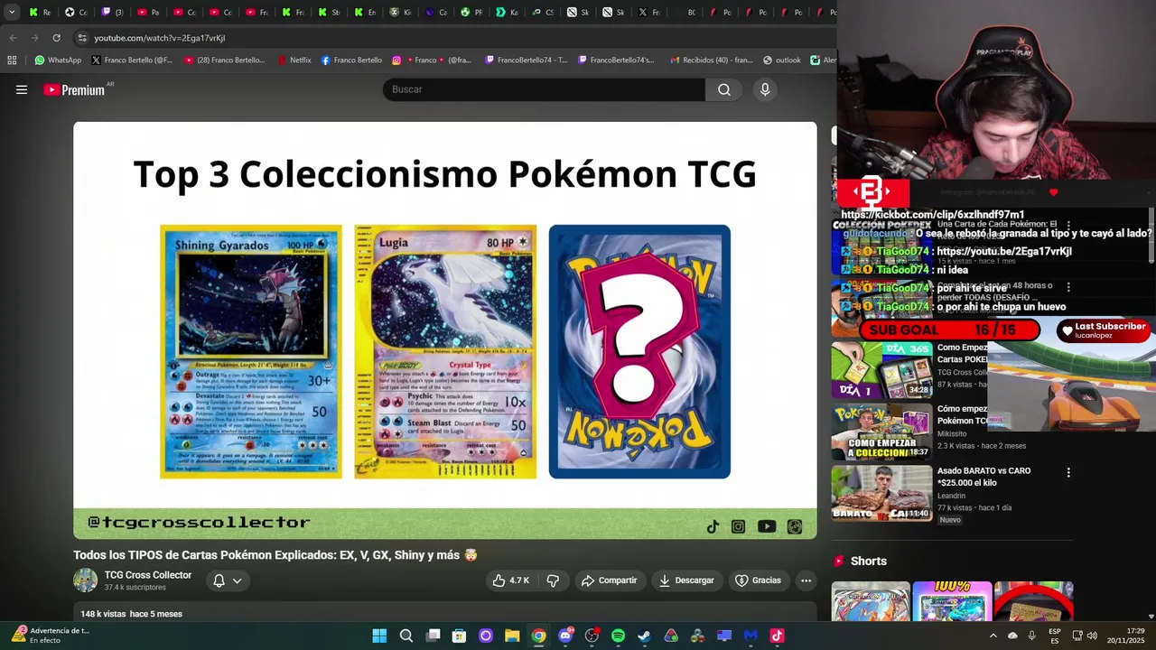Screen dimensions: 1156x650
Task: Open the Recibidos (40) Gmail bookmark
Action: [712, 60]
